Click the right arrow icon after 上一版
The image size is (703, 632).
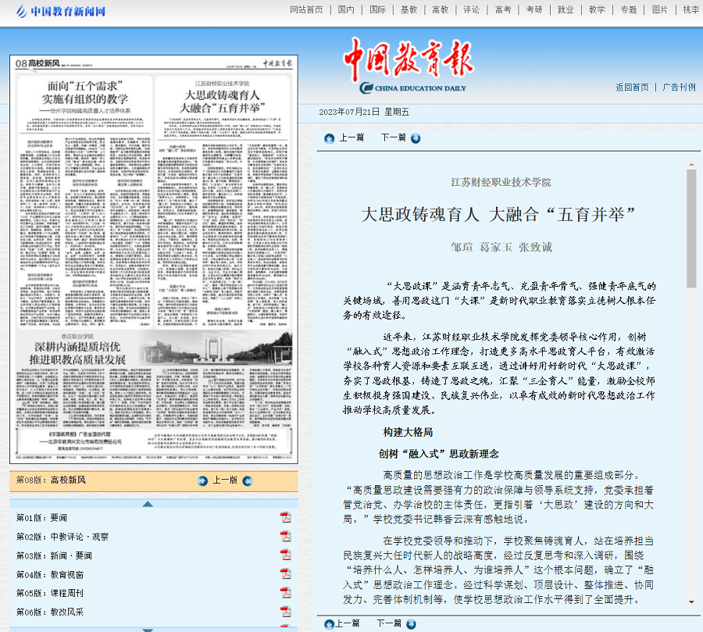point(248,481)
